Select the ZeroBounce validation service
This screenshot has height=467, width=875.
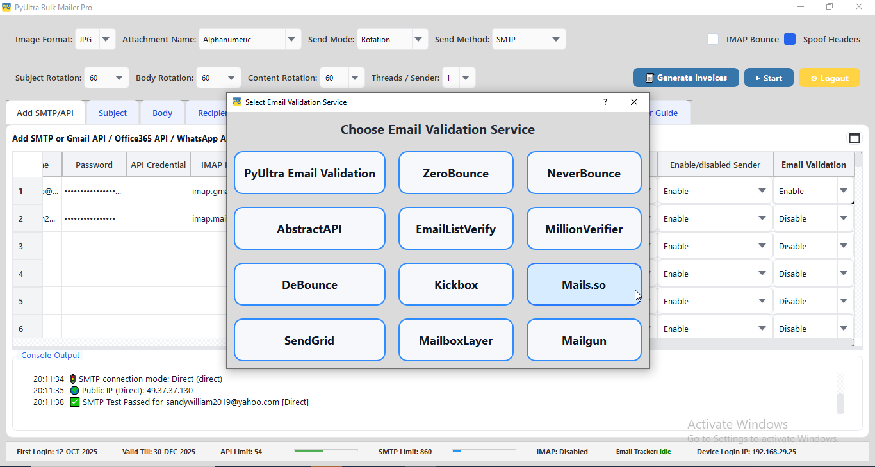[455, 172]
